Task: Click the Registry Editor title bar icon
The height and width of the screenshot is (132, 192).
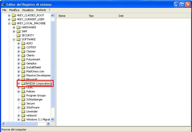Action: tap(3, 4)
